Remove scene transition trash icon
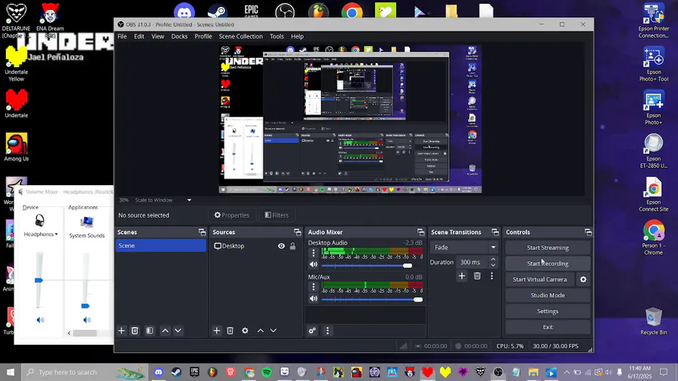The image size is (678, 381). click(x=477, y=276)
